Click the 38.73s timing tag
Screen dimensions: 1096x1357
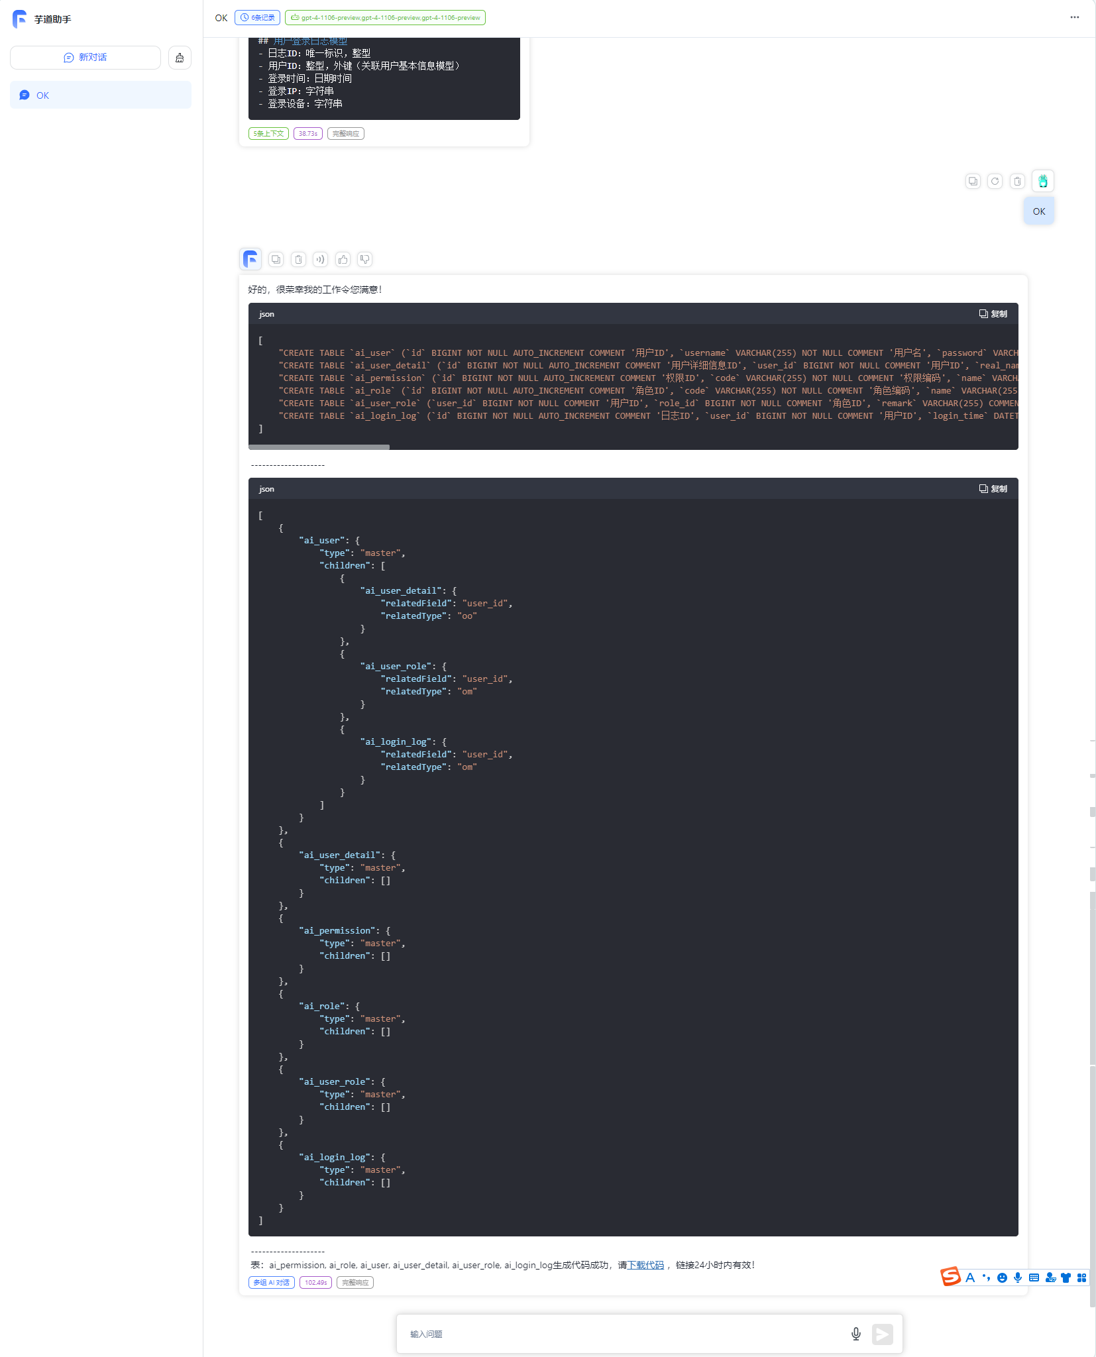(308, 134)
